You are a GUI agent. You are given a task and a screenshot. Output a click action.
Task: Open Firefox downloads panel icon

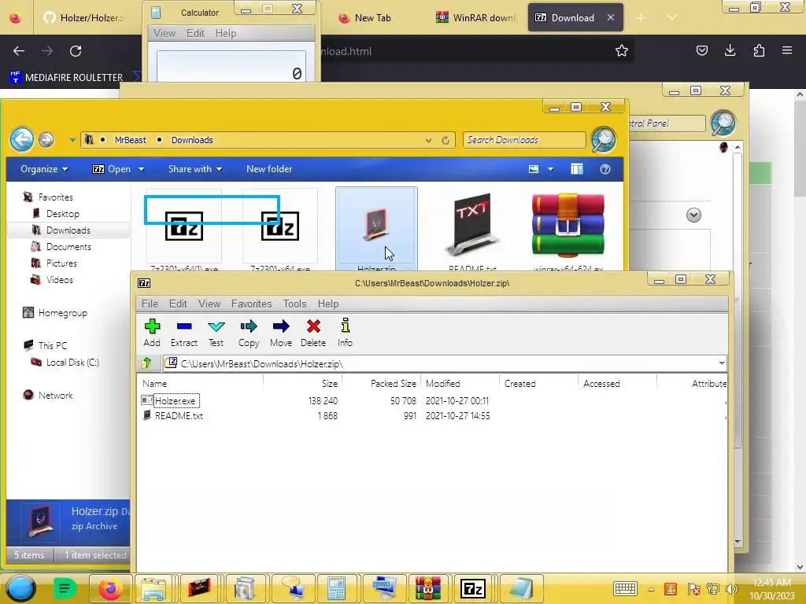click(730, 50)
